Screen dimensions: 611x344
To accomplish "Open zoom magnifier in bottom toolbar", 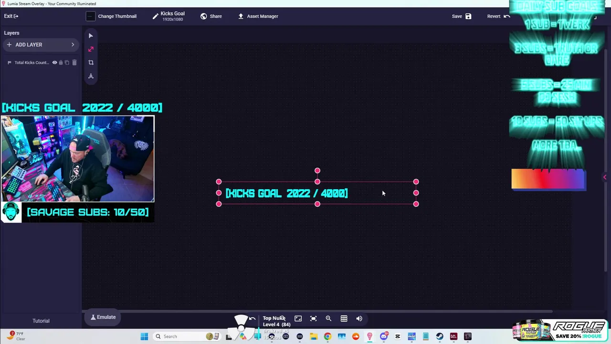I will tap(328, 319).
